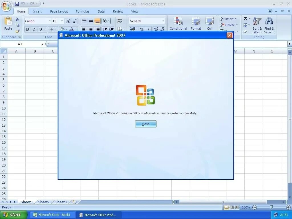Click the Increase Decimal icon
The height and width of the screenshot is (219, 292).
tap(156, 29)
